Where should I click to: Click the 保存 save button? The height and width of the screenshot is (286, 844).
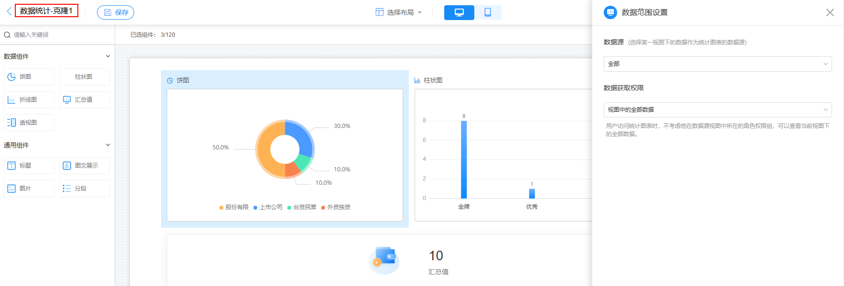pyautogui.click(x=116, y=12)
